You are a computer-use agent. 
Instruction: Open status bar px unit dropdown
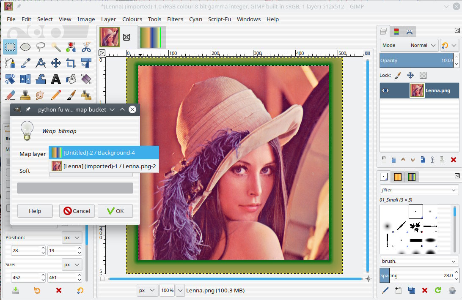[147, 290]
